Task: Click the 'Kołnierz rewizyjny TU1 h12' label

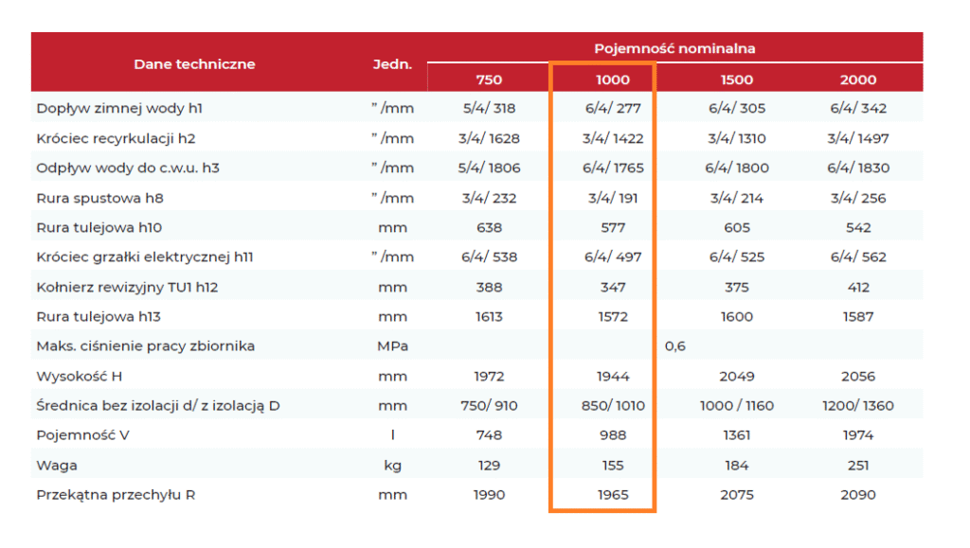Action: (127, 287)
